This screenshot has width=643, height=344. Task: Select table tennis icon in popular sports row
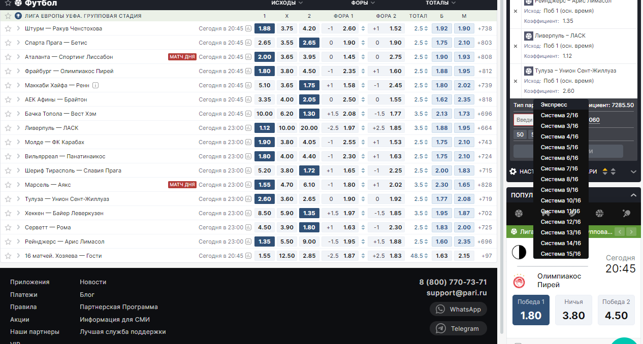click(627, 214)
